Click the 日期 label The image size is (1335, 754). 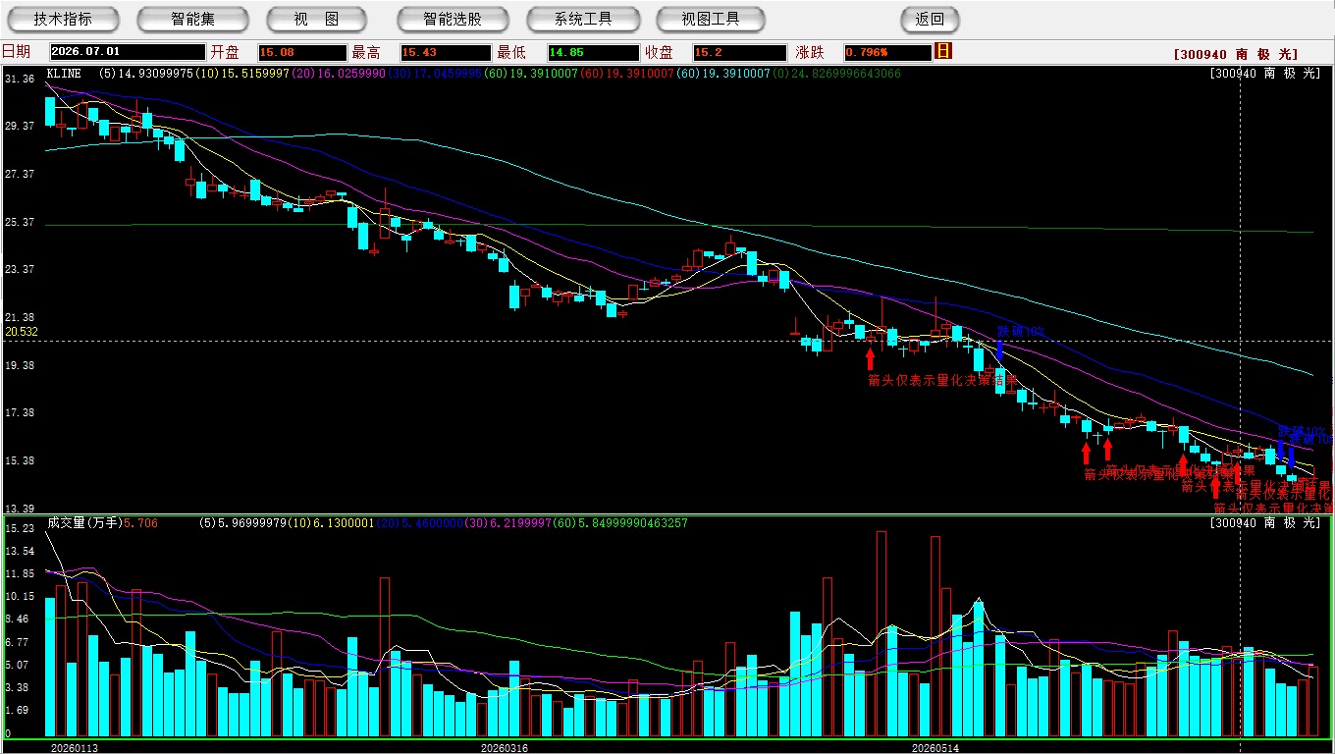point(17,52)
